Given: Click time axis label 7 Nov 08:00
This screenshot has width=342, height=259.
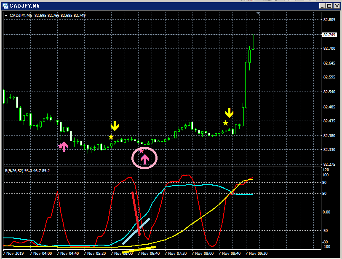Looking at the screenshot, I should tap(203, 254).
